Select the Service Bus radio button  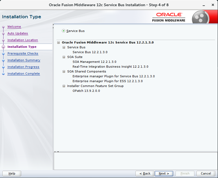63,31
